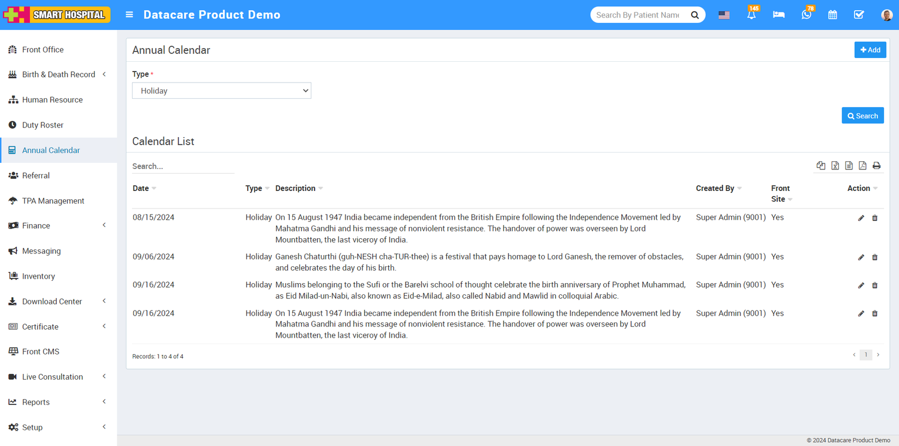Open the task checklist icon

pos(859,15)
